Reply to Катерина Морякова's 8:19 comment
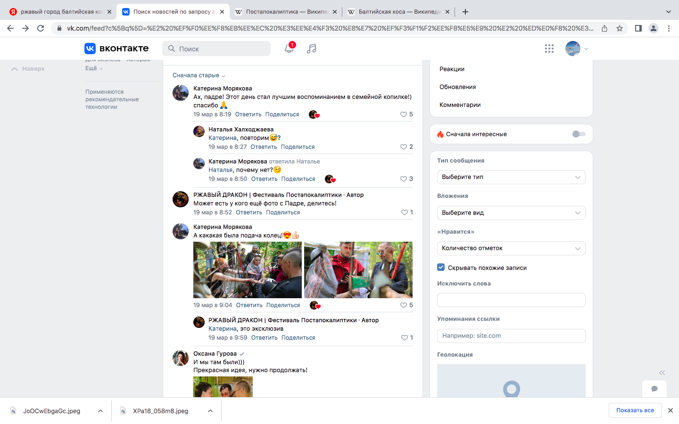 point(248,114)
